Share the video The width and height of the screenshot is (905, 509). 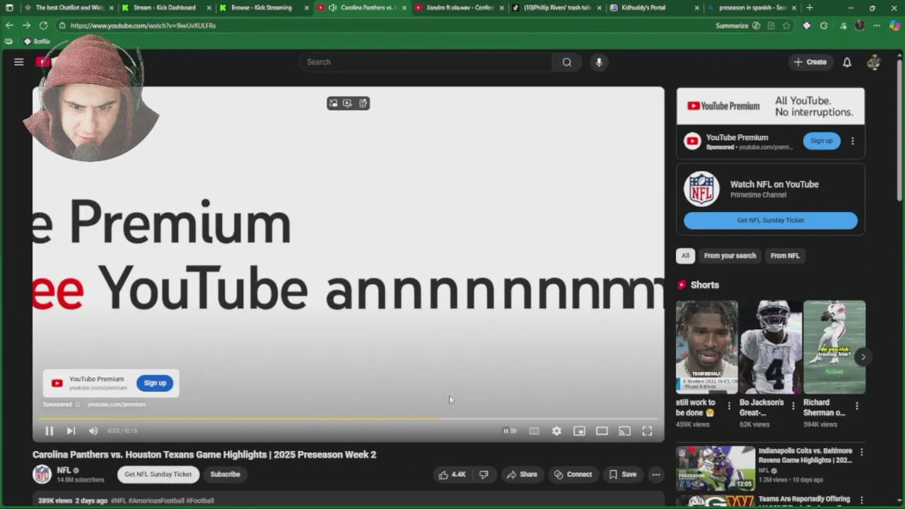coord(522,474)
